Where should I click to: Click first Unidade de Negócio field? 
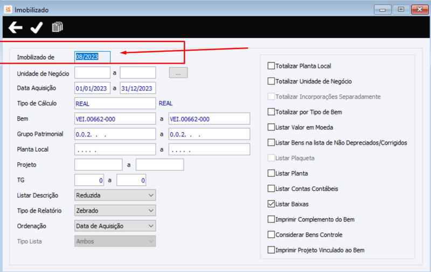tap(92, 73)
